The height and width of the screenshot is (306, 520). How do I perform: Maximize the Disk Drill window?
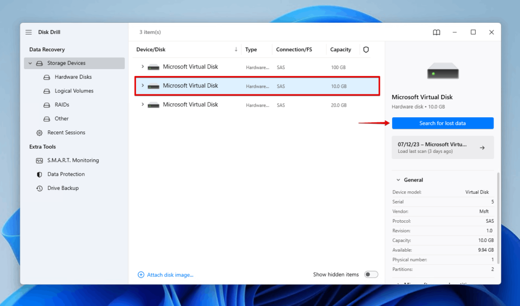(x=473, y=32)
